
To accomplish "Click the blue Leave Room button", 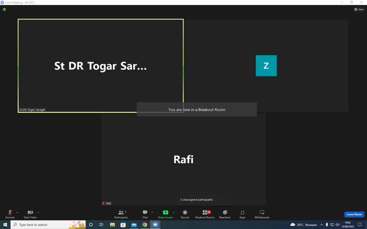I will (x=354, y=214).
